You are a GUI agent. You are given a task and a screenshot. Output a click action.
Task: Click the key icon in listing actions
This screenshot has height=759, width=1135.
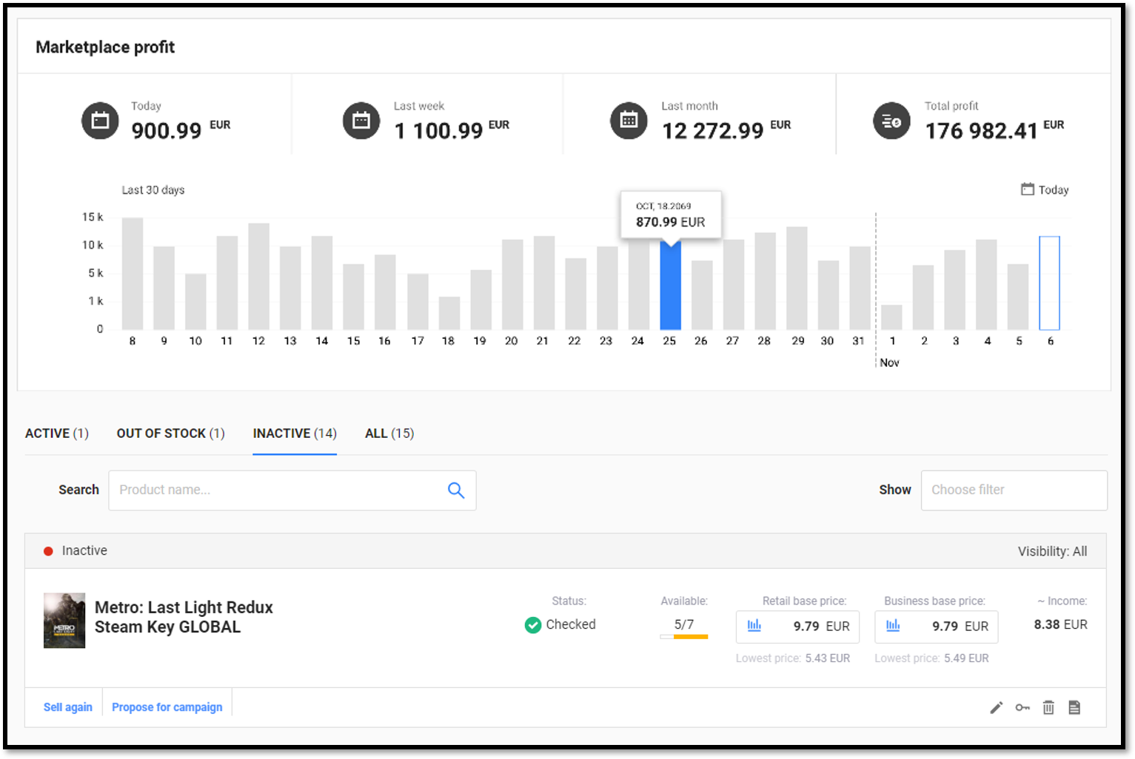click(x=1022, y=708)
